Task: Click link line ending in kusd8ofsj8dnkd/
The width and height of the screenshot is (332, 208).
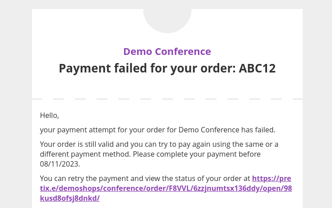Action: coord(70,198)
